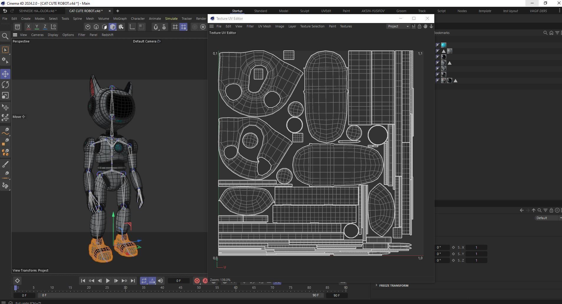Switch to Edges mode icon
Viewport: 562px width, 304px height.
tap(96, 27)
